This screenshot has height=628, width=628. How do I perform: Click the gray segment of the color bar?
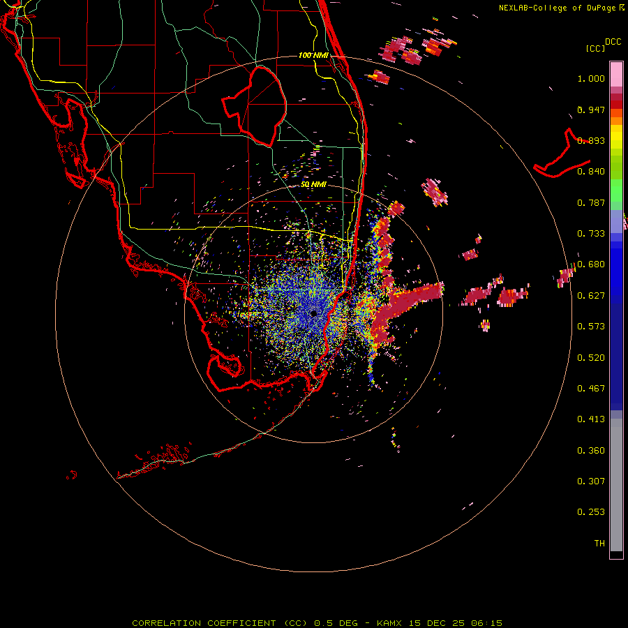(x=616, y=485)
